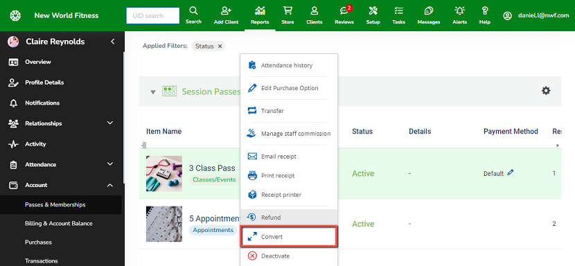This screenshot has height=266, width=575.
Task: Open the daniel.l@nwf.com account menu
Action: point(536,16)
